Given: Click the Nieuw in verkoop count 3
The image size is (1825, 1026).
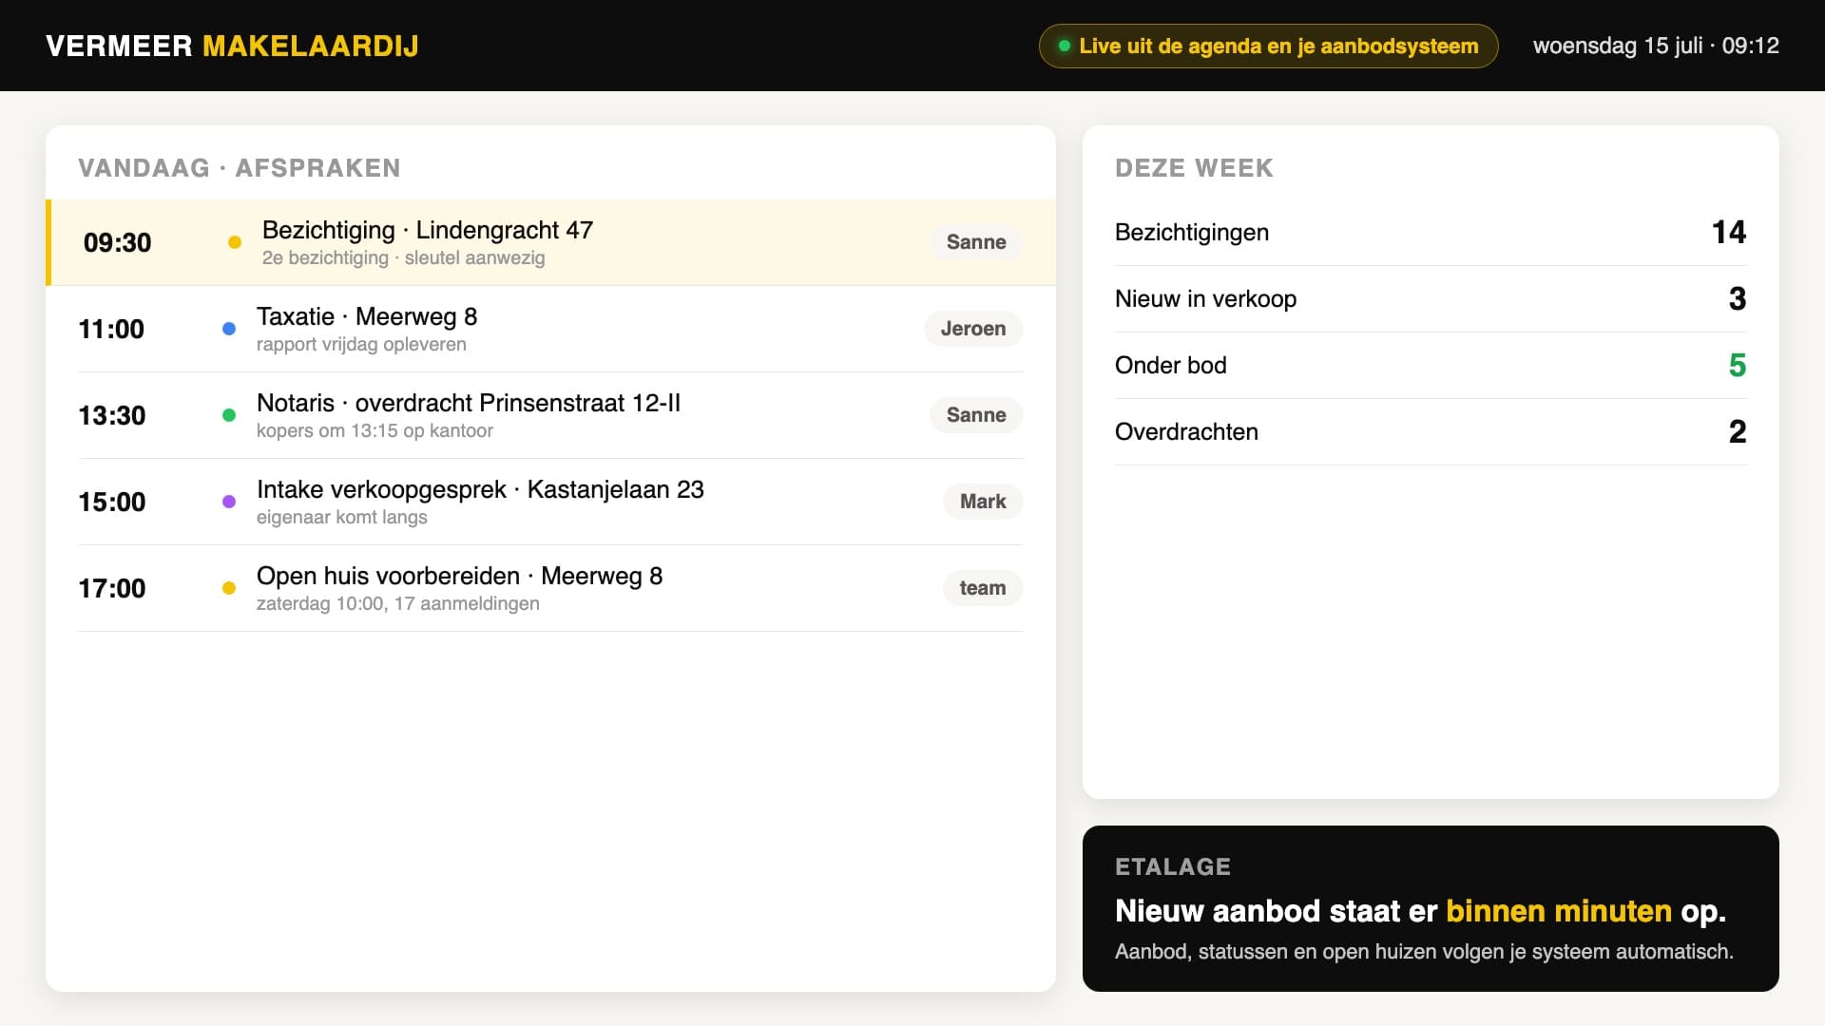Looking at the screenshot, I should tap(1738, 298).
